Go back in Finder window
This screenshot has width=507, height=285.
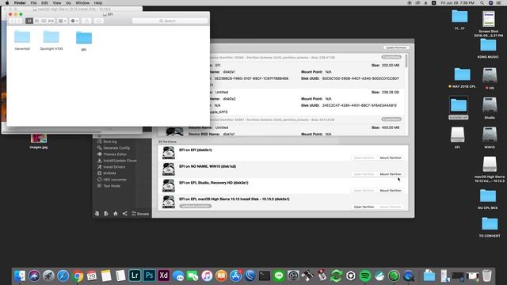point(13,21)
